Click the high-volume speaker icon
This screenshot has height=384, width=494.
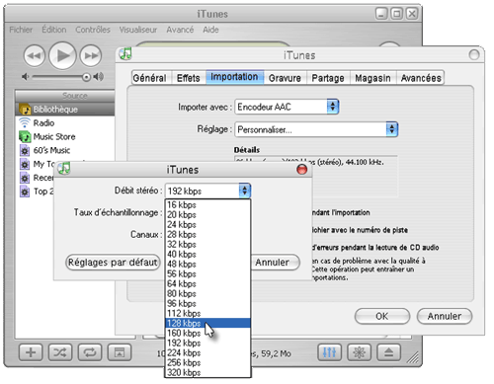99,77
